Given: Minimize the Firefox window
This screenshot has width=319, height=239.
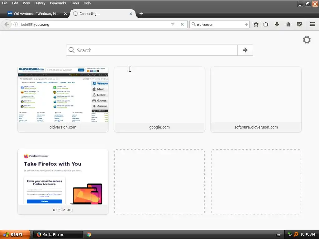Looking at the screenshot, I should point(301,4).
